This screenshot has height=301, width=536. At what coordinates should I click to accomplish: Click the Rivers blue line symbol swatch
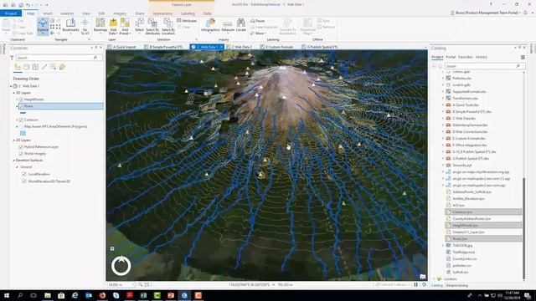point(23,113)
